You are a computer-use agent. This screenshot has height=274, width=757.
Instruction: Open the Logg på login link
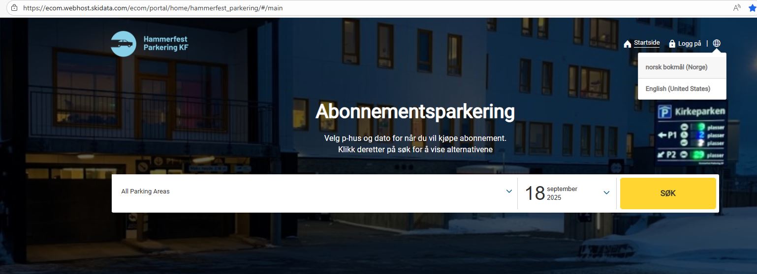[x=690, y=43]
